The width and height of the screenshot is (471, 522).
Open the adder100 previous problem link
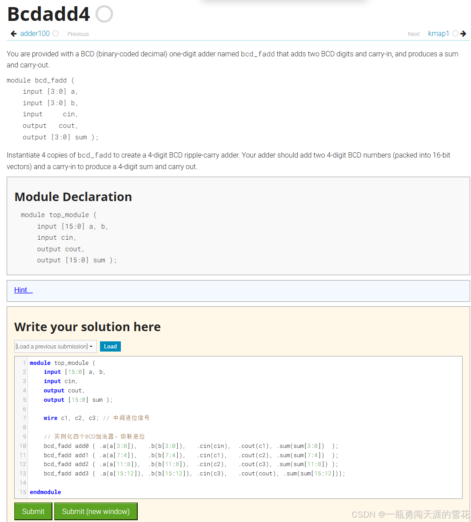(35, 34)
